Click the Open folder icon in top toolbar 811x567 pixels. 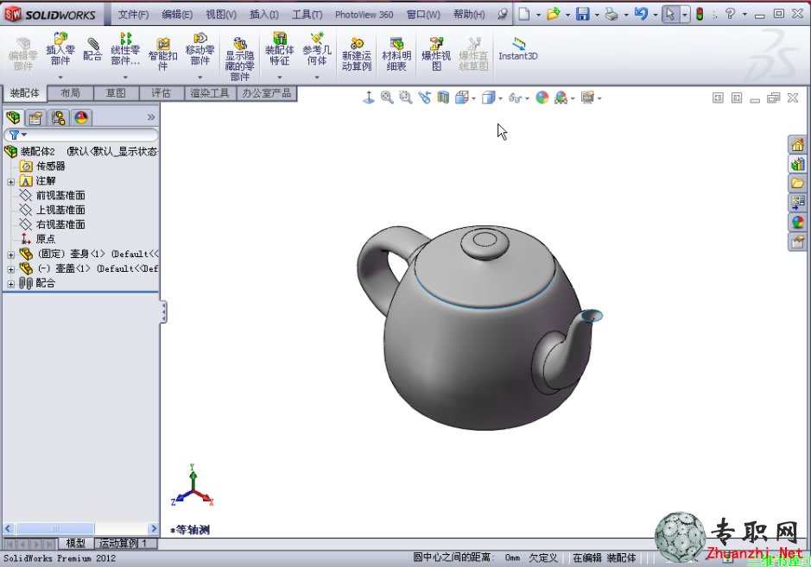pyautogui.click(x=553, y=14)
